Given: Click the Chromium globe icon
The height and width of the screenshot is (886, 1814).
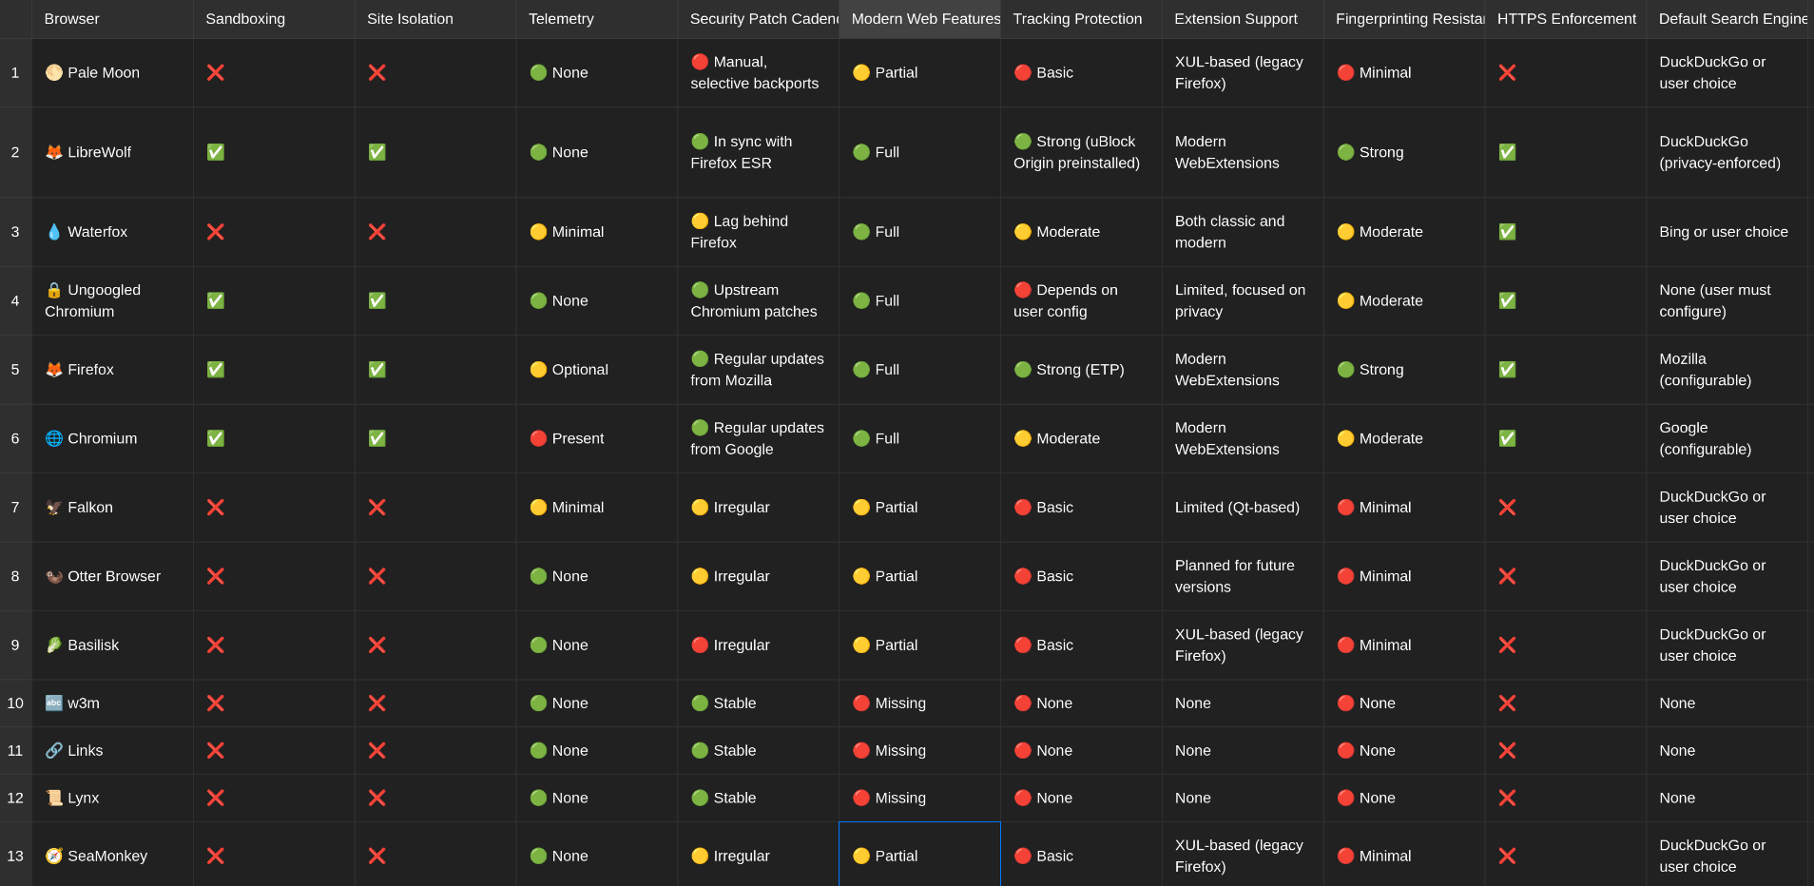Looking at the screenshot, I should 54,438.
